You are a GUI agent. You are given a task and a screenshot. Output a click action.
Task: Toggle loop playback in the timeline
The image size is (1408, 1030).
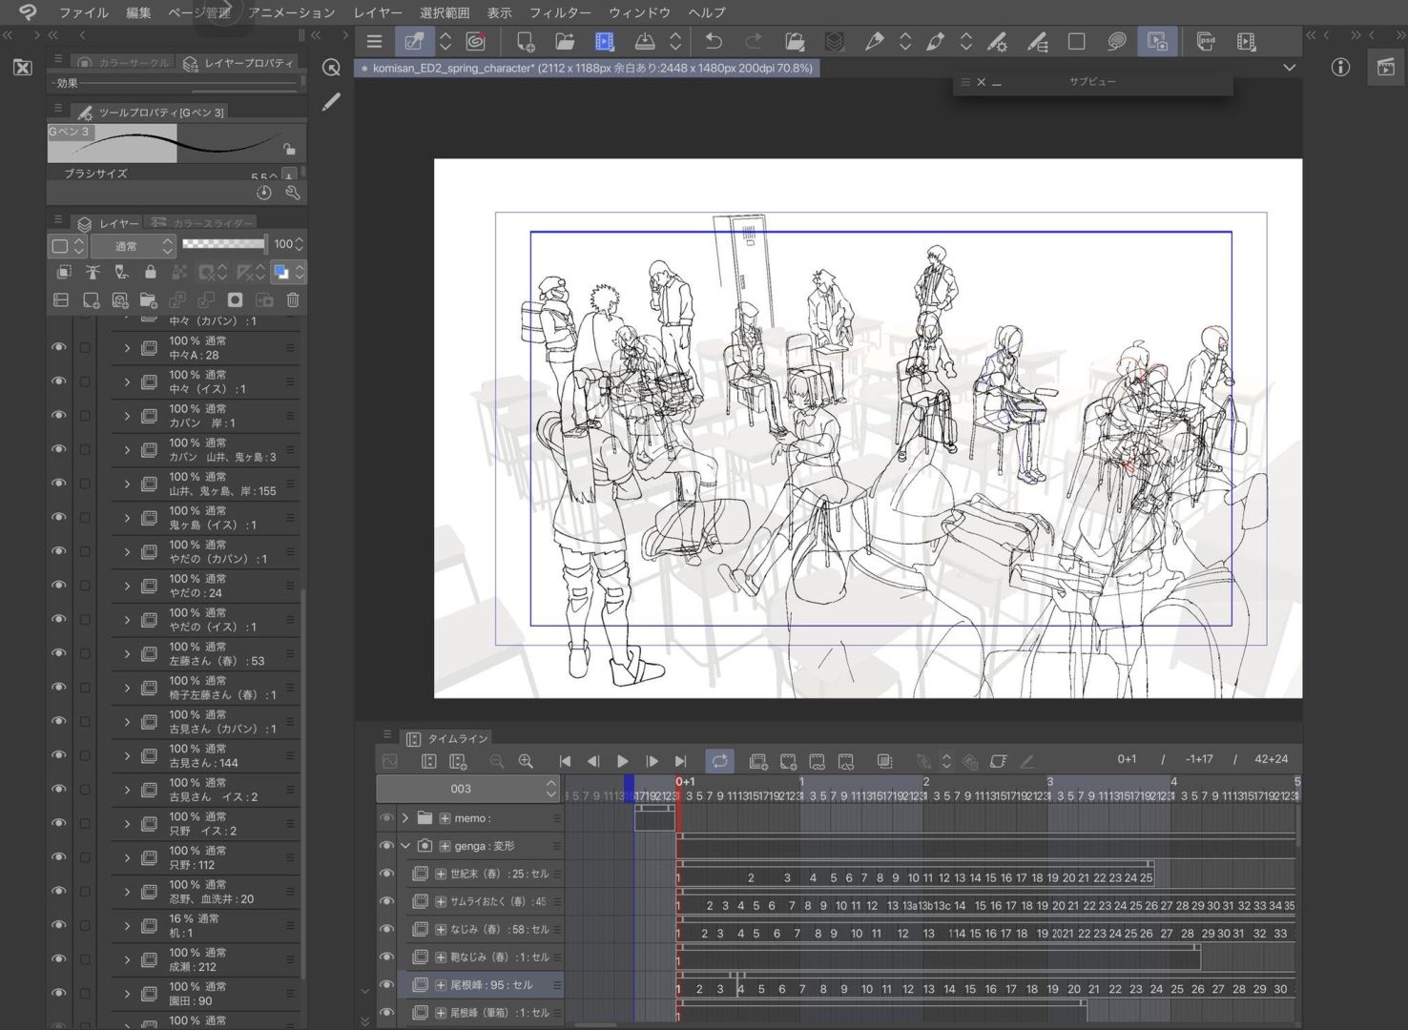719,761
